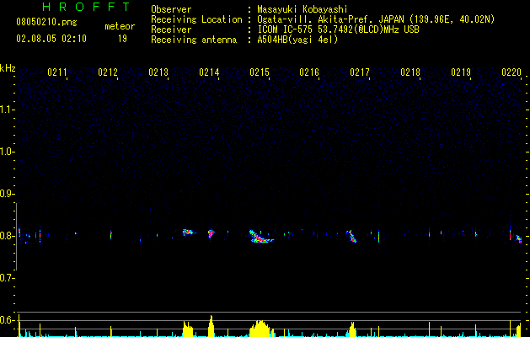Click the gray frequency range bar by 0.8
The height and width of the screenshot is (337, 530).
(x=16, y=237)
